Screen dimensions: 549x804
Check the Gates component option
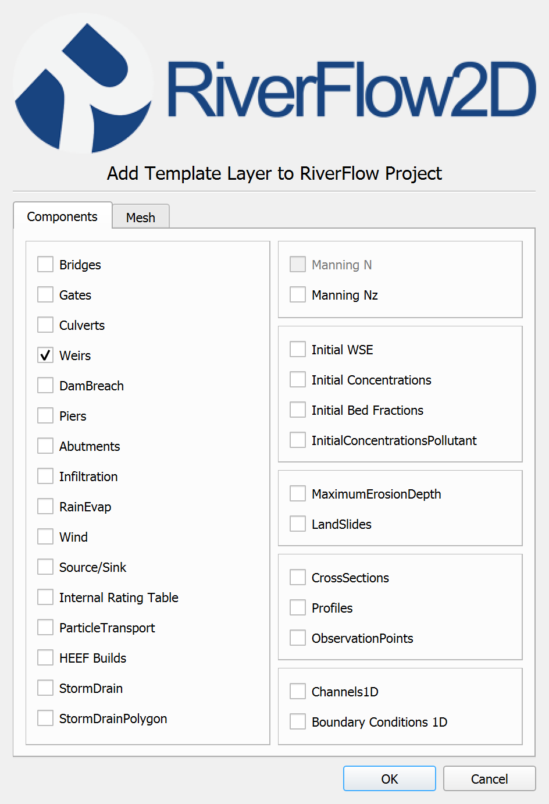[x=45, y=295]
